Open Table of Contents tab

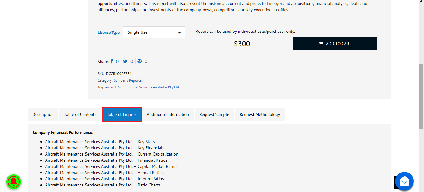[80, 114]
